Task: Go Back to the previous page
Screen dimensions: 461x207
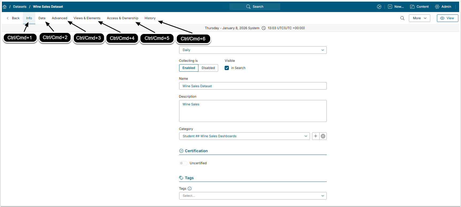Action: click(x=13, y=18)
